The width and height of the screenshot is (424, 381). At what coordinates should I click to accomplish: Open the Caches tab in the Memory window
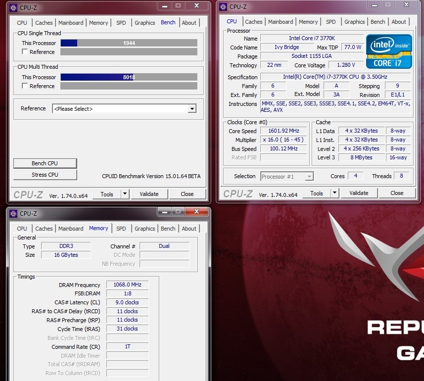[x=44, y=229]
